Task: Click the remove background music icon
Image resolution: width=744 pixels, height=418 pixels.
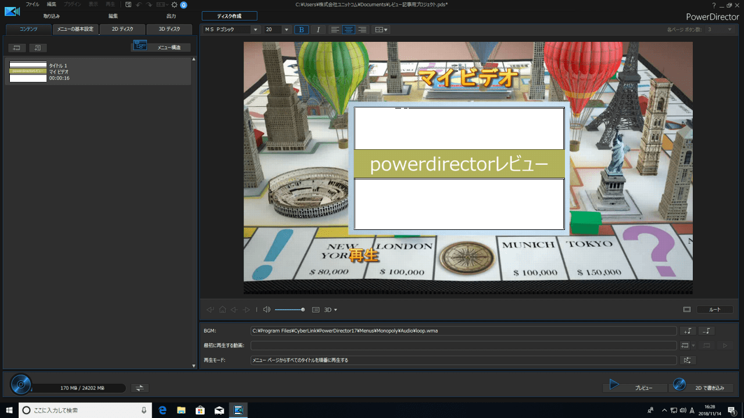Action: pos(707,331)
